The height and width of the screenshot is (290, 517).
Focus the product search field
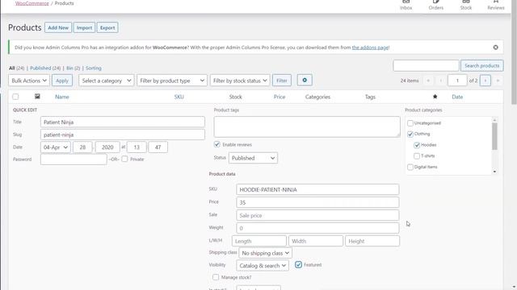click(x=426, y=66)
